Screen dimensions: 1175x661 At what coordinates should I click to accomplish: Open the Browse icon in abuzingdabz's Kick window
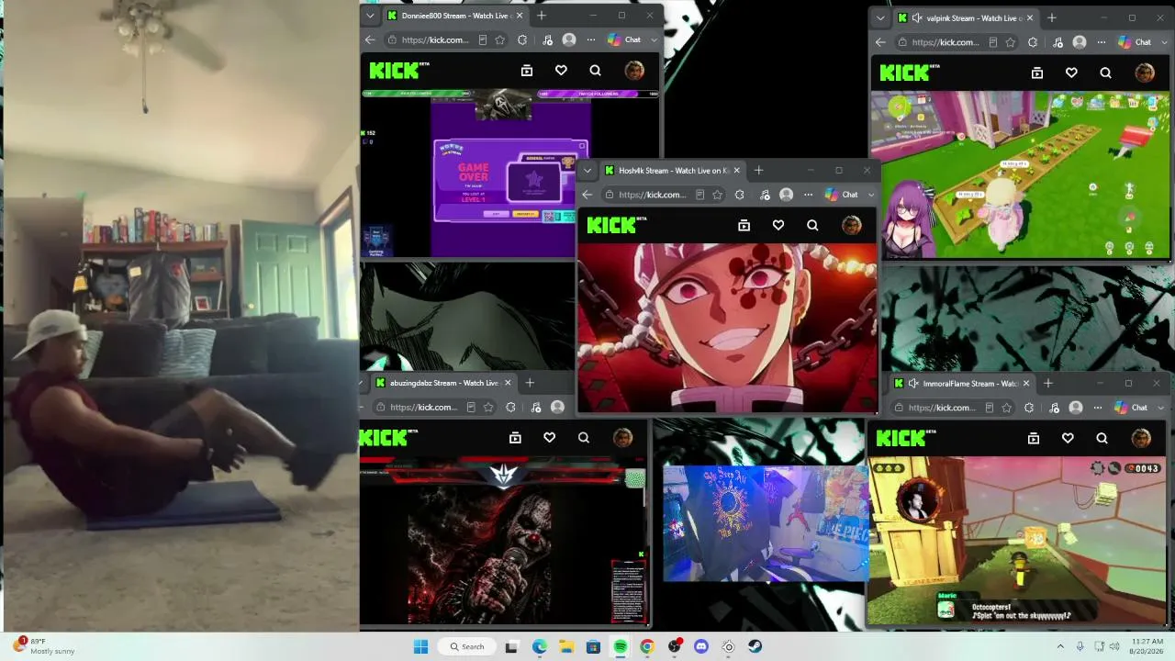(515, 438)
